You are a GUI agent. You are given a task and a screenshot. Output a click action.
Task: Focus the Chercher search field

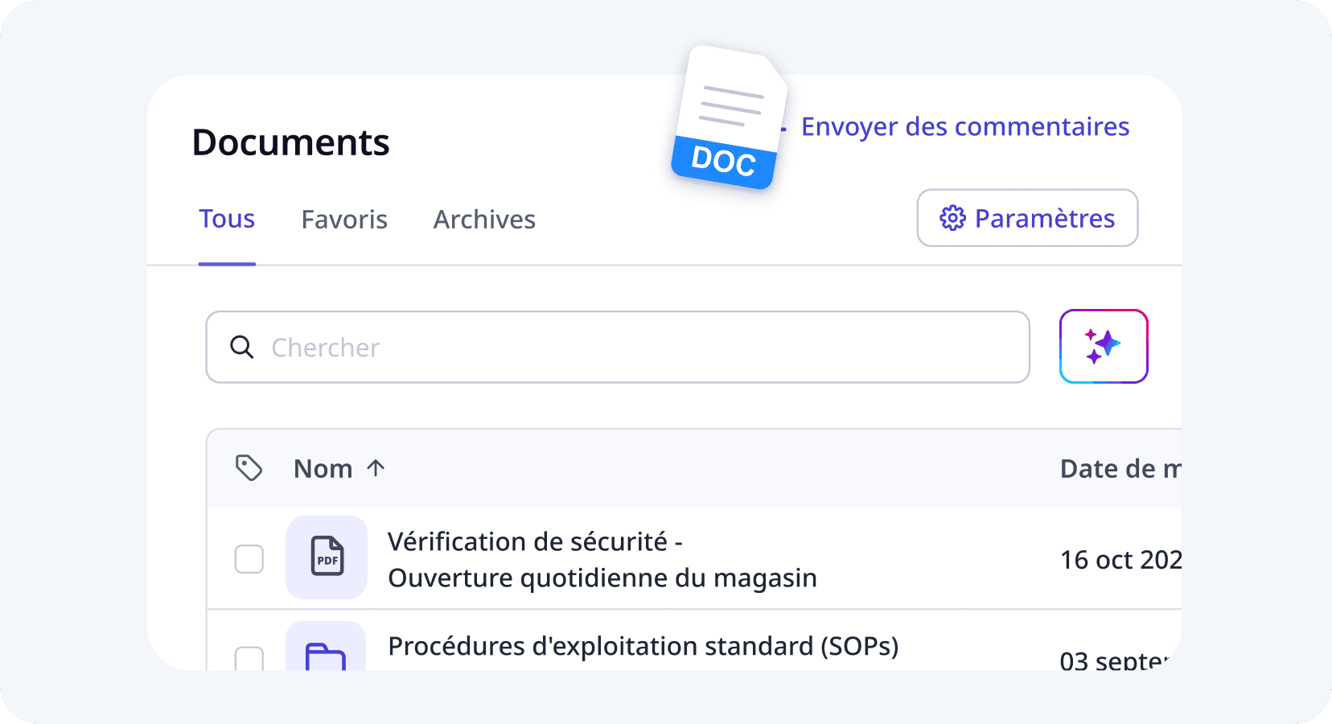[618, 347]
